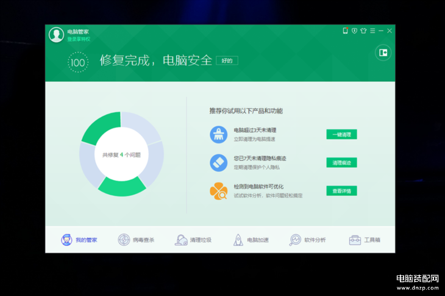Click the 100 score circle
Screen dimensions: 445x296
coord(78,62)
